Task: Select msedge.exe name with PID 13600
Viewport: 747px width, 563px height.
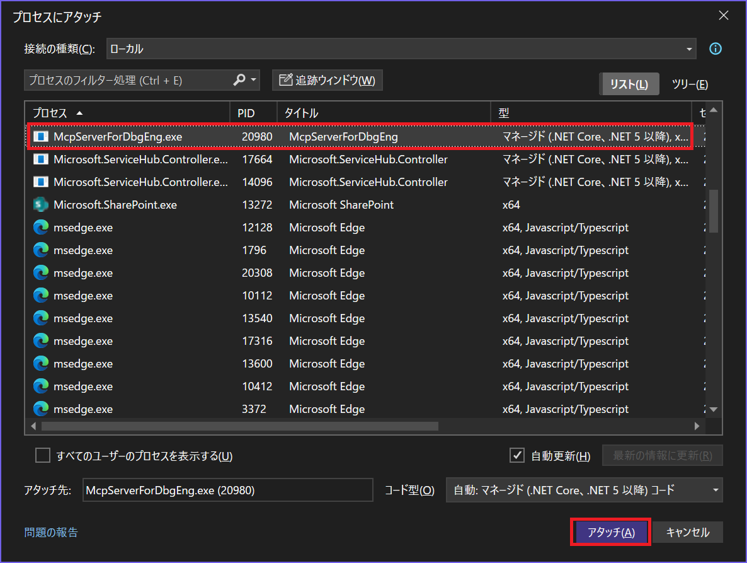Action: tap(83, 364)
